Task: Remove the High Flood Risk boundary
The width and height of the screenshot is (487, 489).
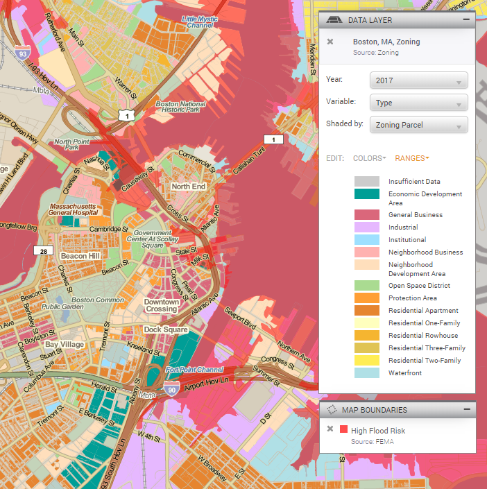Action: click(x=330, y=429)
